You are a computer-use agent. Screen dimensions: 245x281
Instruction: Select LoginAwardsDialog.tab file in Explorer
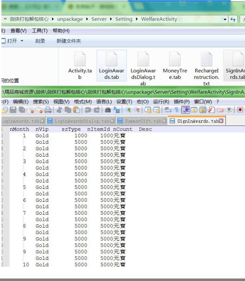143,68
